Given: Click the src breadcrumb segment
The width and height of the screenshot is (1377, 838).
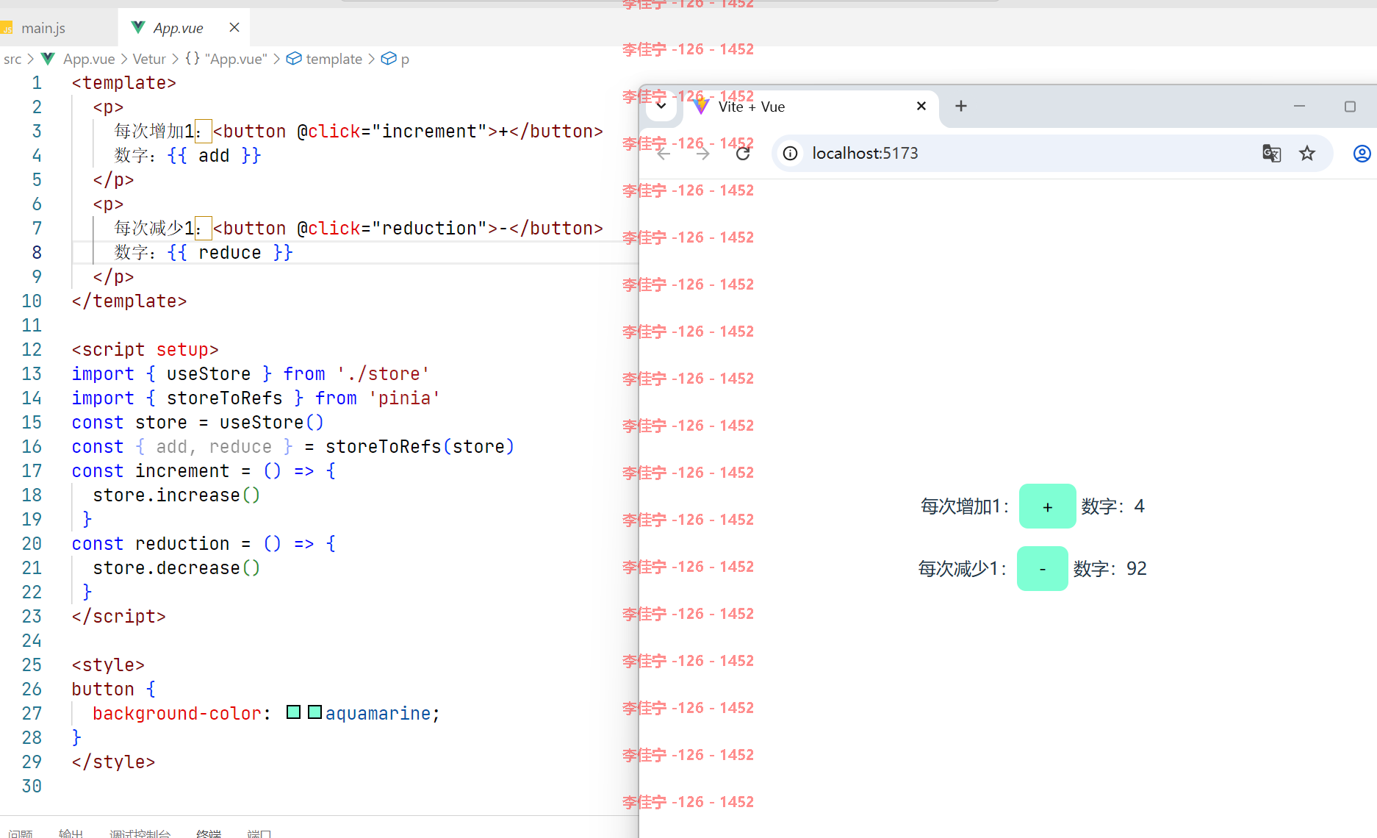Looking at the screenshot, I should [12, 59].
